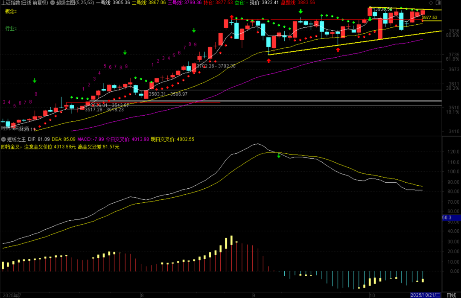Open the 超级主图 indicator dropdown arrow
This screenshot has width=461, height=298.
53,3
